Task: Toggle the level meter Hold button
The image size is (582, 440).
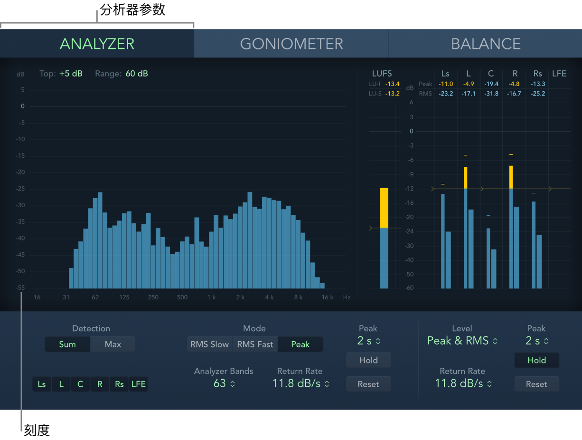Action: (x=536, y=360)
